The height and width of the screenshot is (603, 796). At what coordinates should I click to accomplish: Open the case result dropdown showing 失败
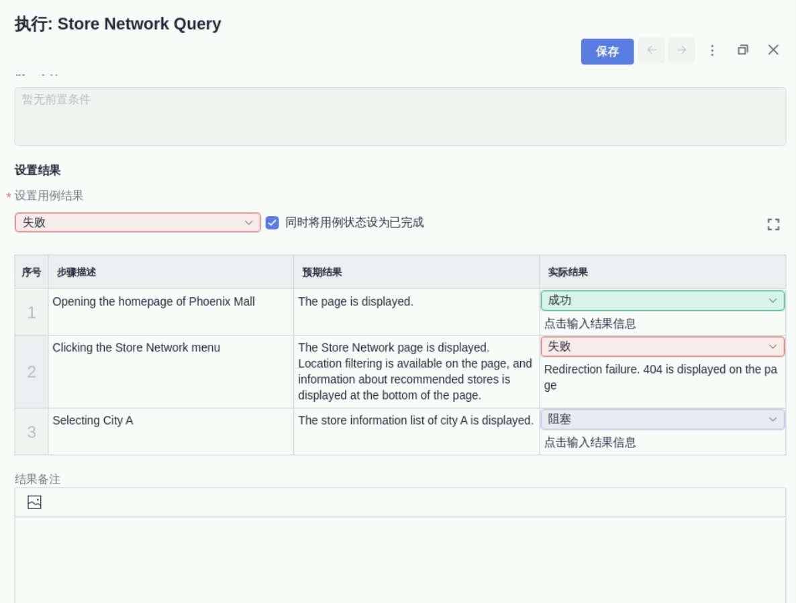(x=138, y=223)
